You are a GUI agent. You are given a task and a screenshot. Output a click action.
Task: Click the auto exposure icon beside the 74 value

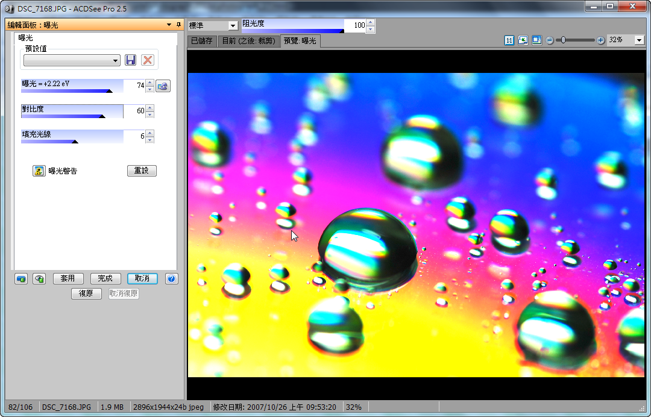(163, 86)
